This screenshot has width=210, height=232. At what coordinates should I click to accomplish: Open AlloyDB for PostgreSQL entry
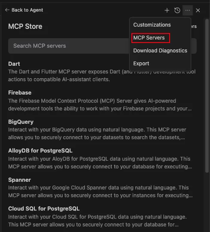pyautogui.click(x=40, y=151)
